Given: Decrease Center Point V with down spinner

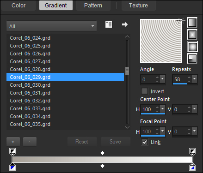Looking at the screenshot, I should [189, 111].
